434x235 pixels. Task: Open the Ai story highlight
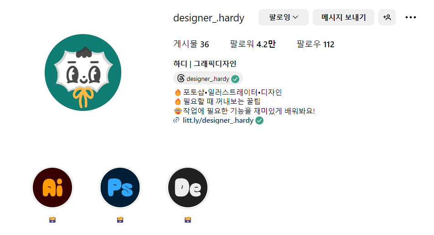point(52,188)
